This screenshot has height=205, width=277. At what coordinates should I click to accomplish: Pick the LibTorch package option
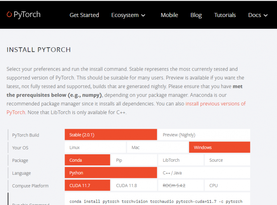[180, 160]
